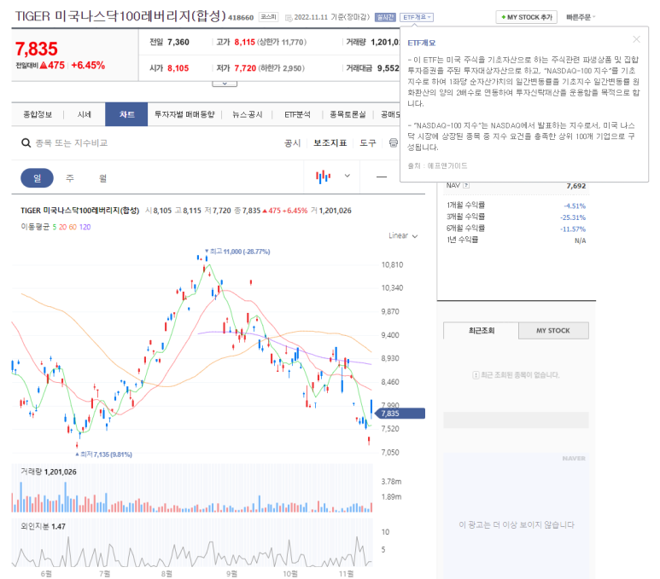
Task: Click the current price 7,835 in header
Action: point(36,49)
